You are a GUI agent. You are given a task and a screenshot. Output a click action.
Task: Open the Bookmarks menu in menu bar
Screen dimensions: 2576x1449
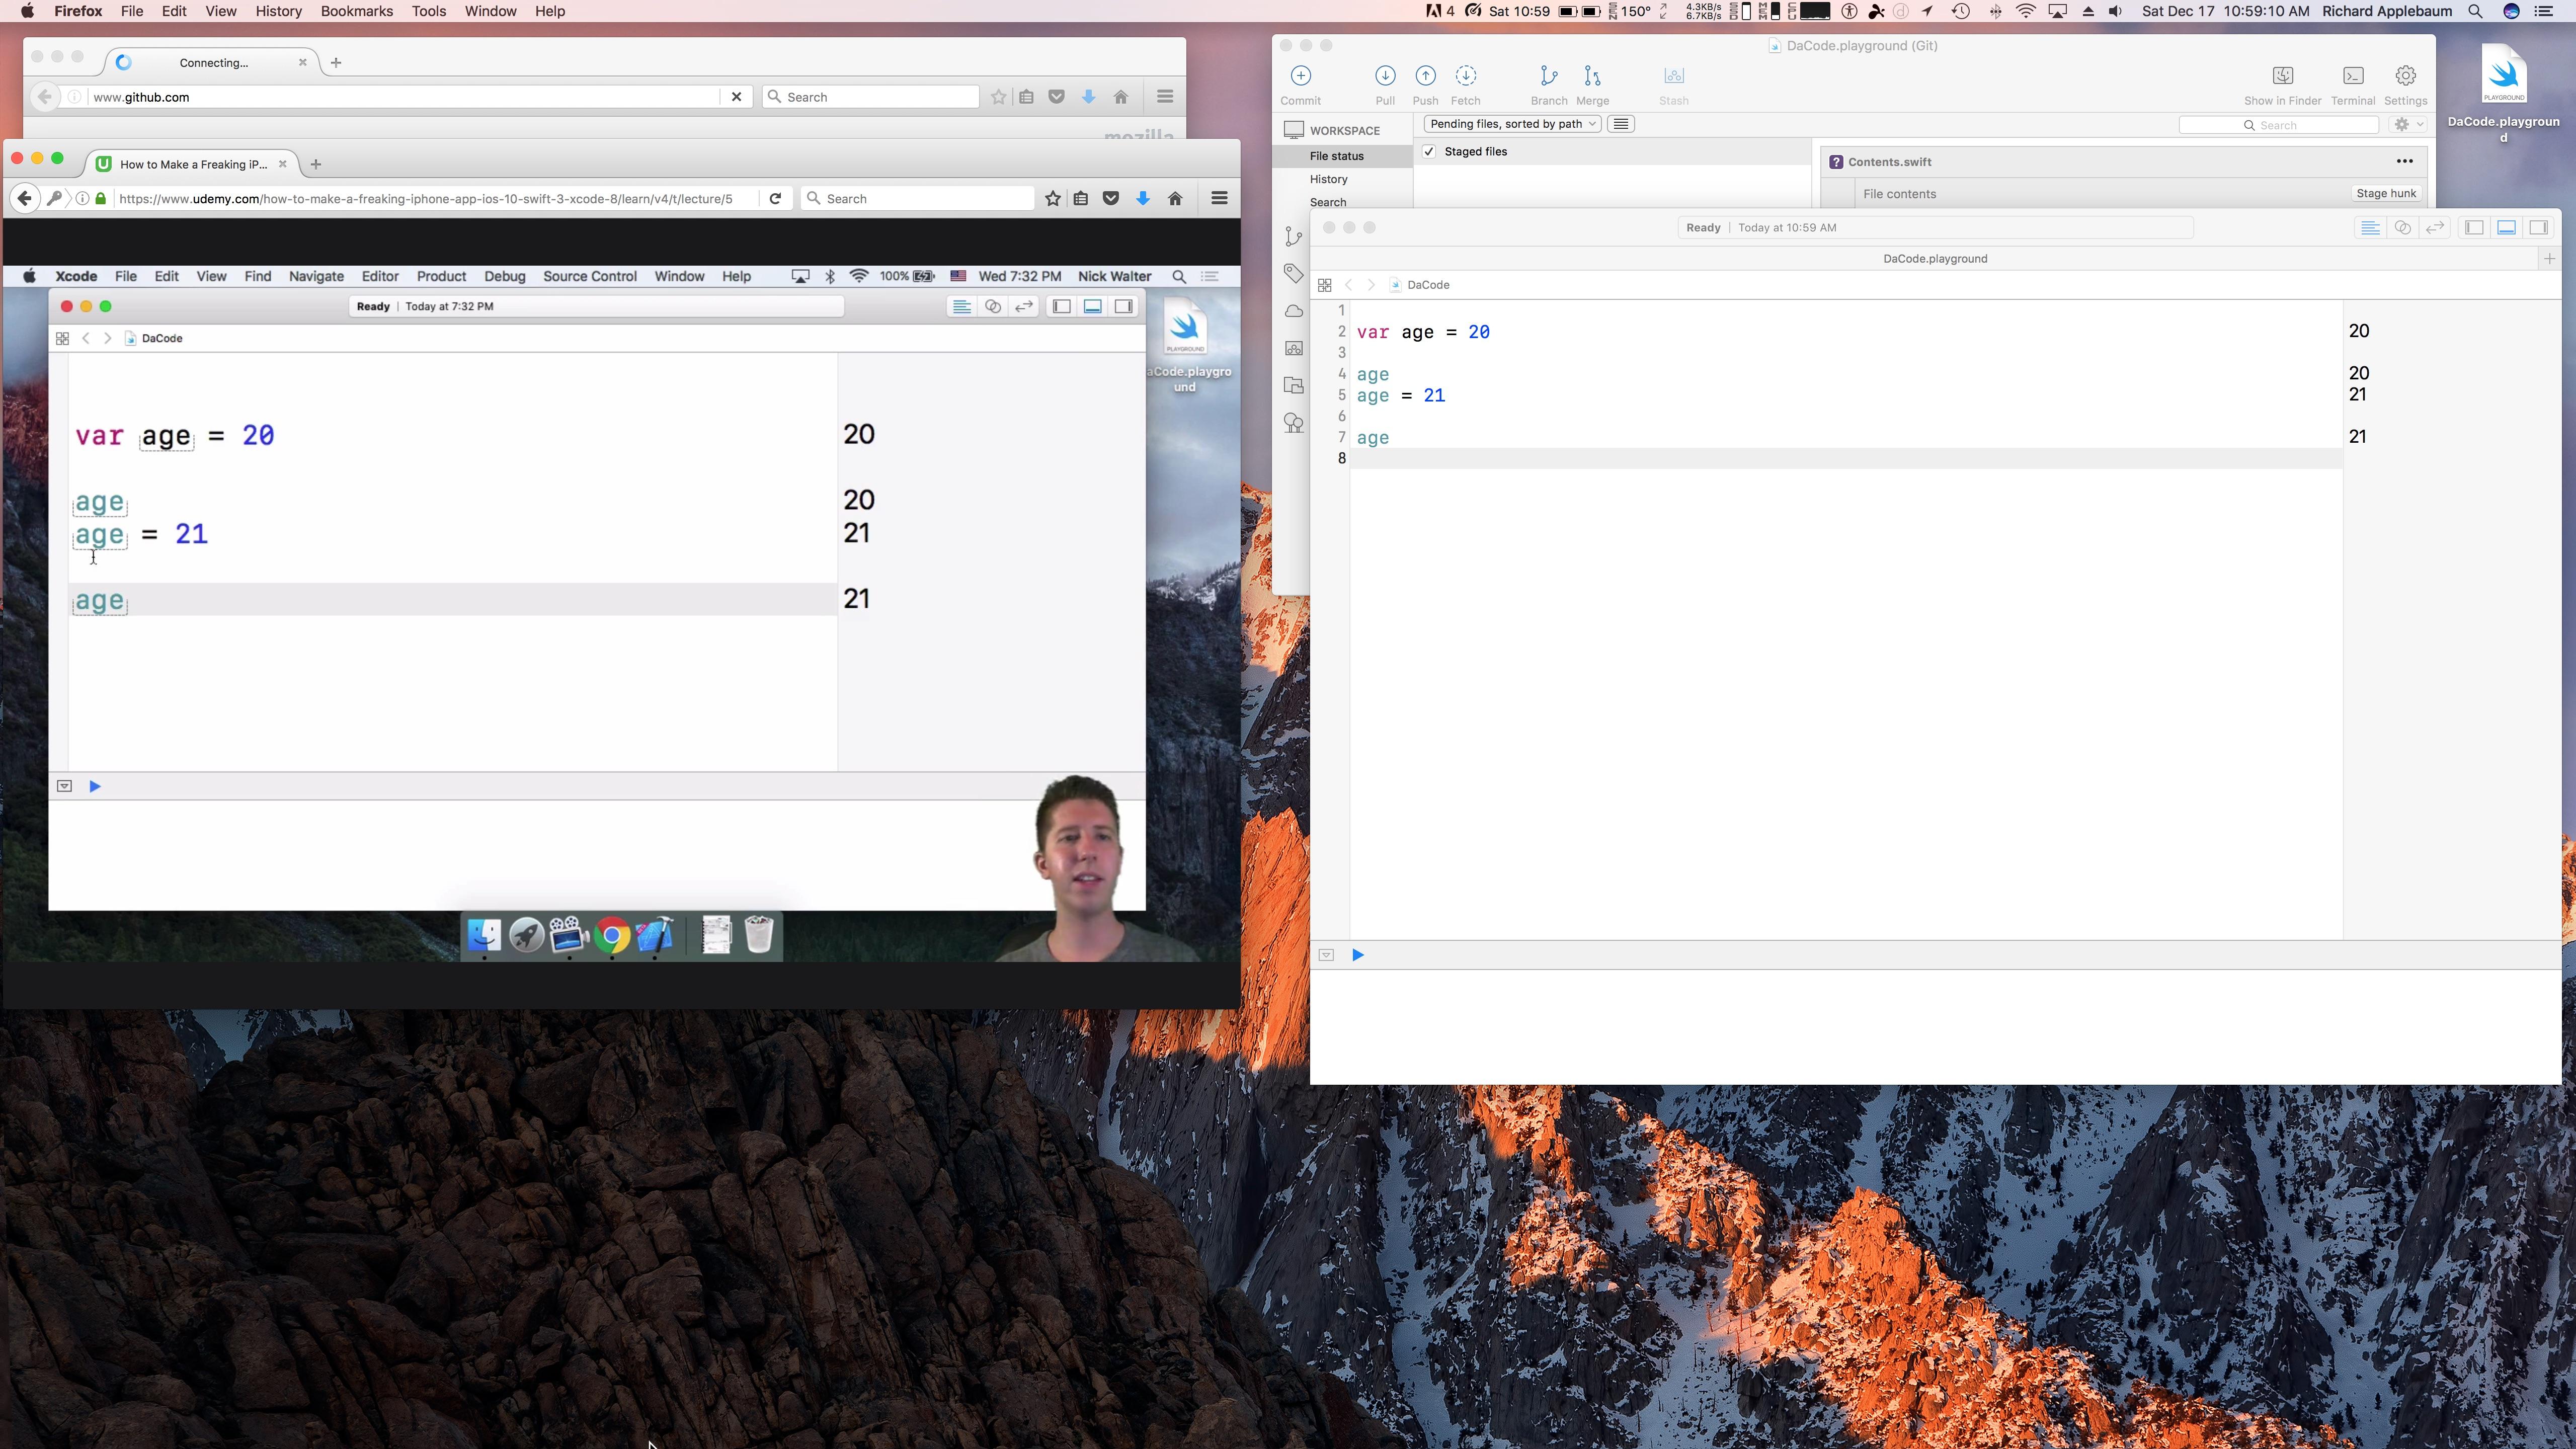coord(356,11)
